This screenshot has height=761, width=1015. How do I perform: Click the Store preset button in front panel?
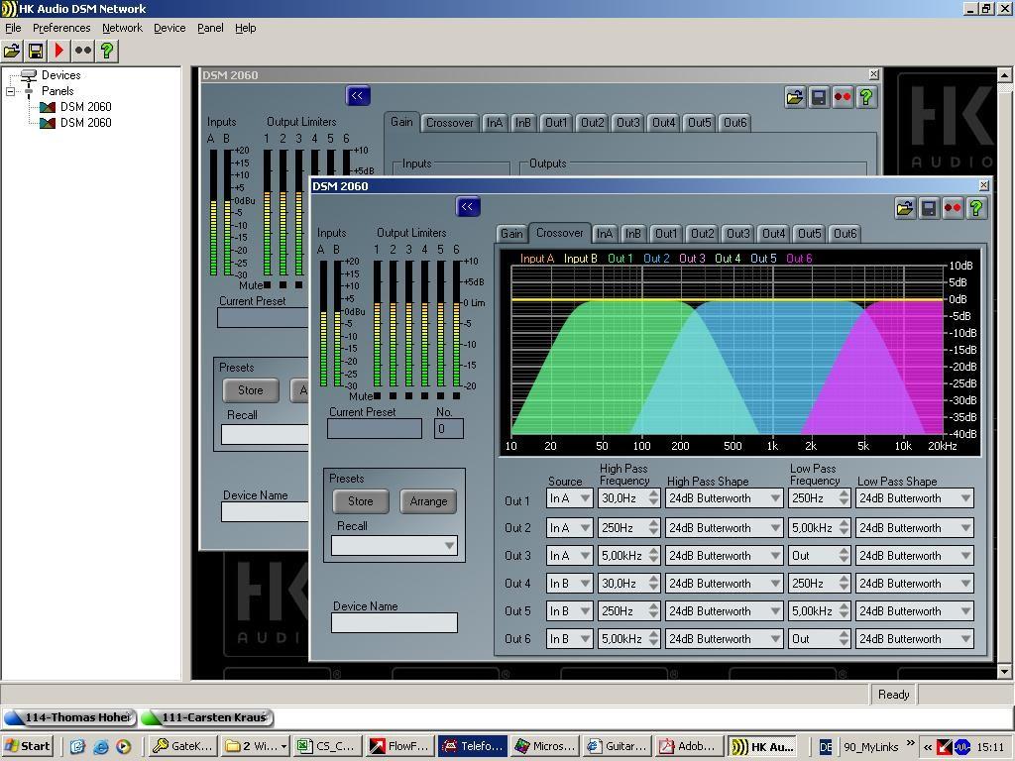(361, 501)
